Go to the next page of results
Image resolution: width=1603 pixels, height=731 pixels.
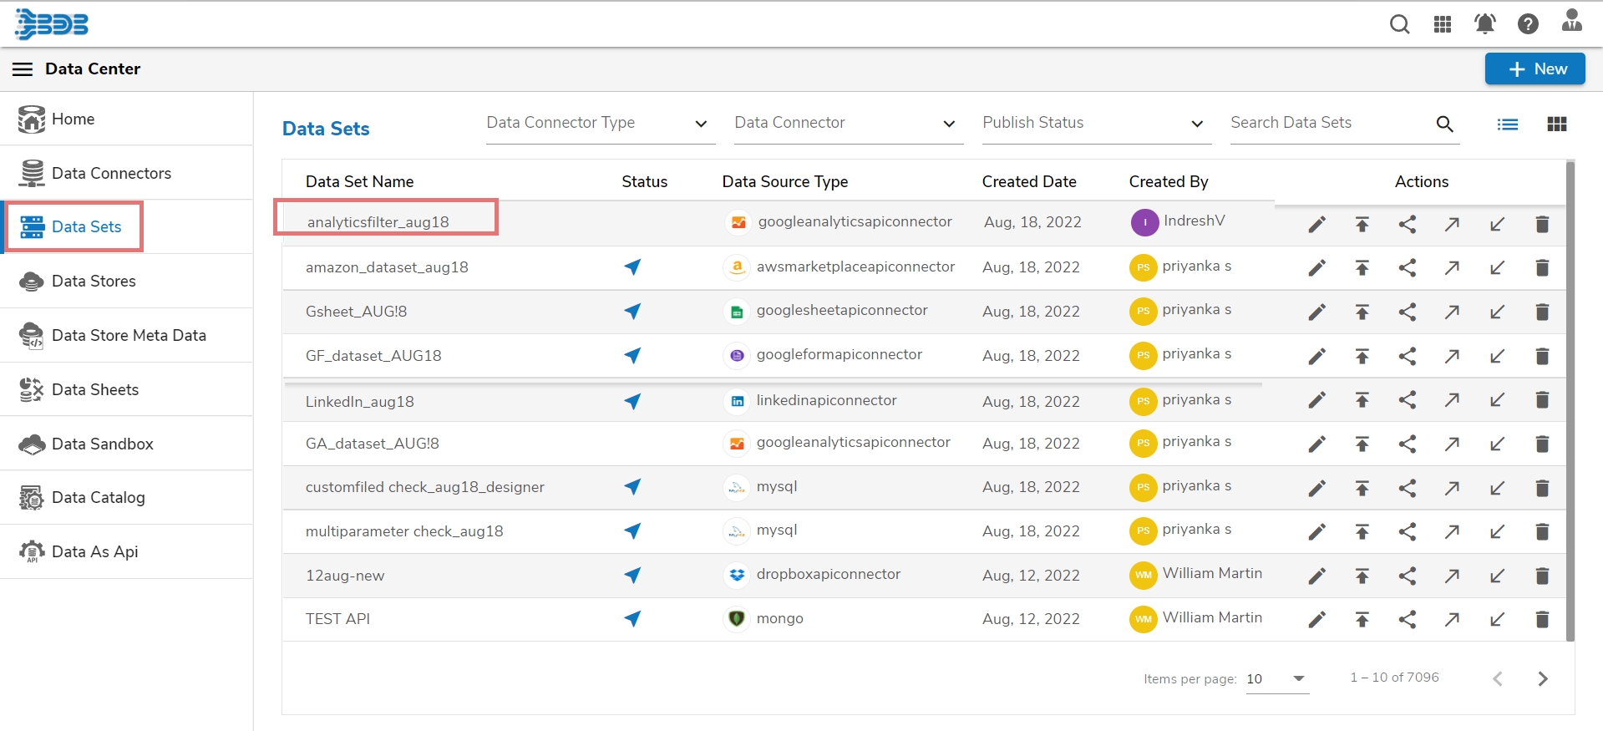click(x=1542, y=678)
